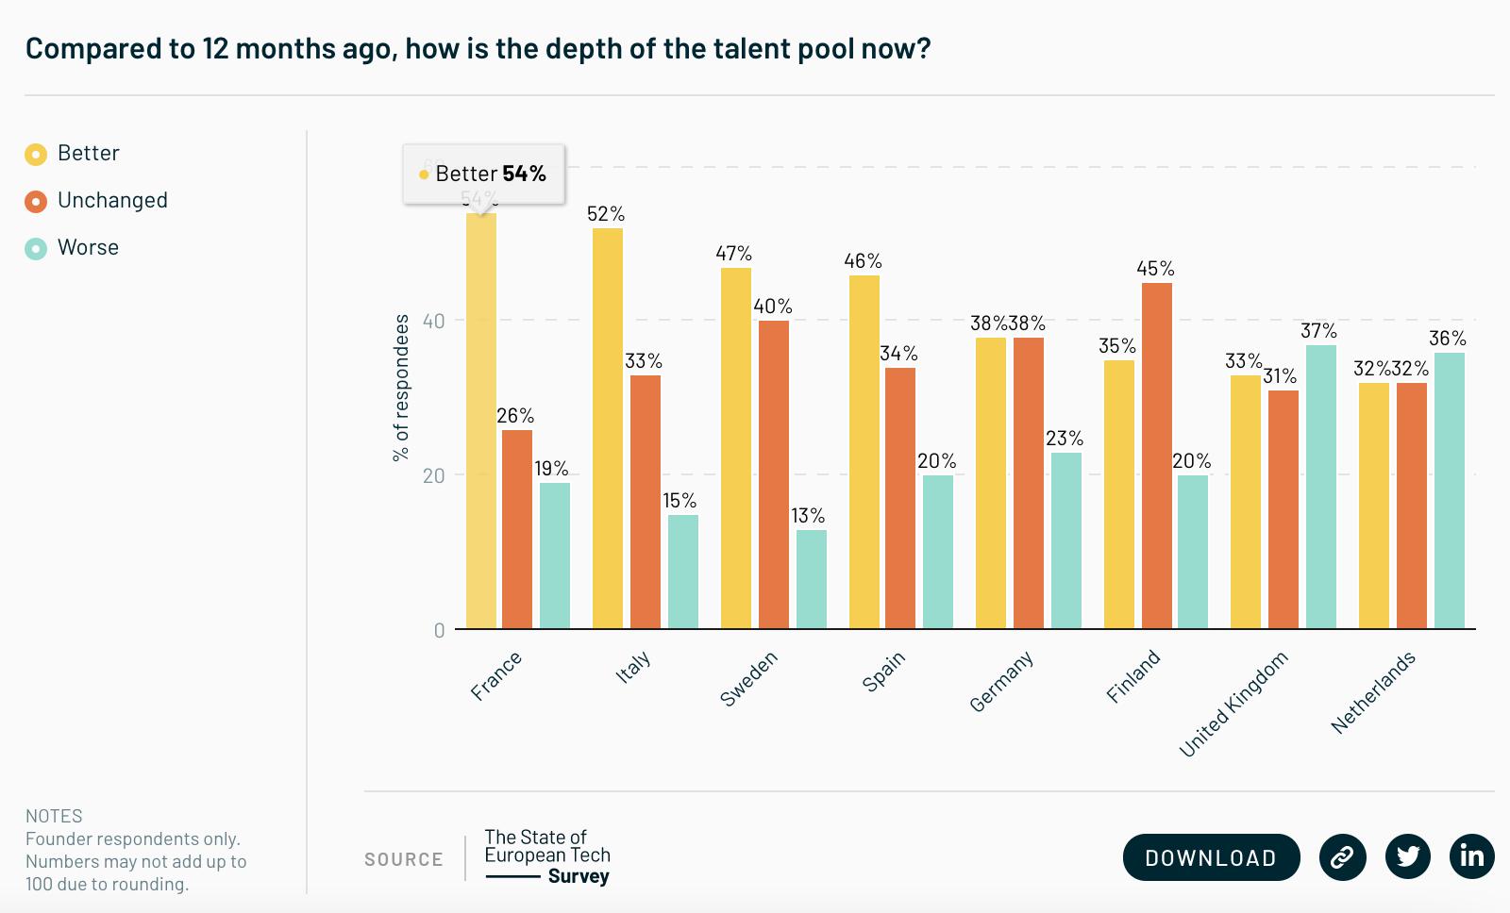Share chart via Twitter icon

pos(1408,857)
